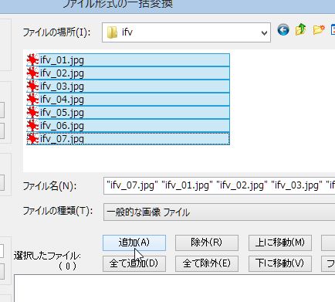
Task: Open the view menu icon at toolbar edge
Action: [x=333, y=30]
